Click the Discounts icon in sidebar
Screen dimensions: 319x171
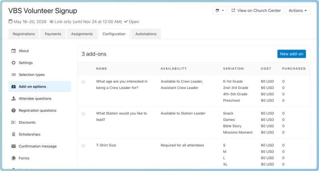tap(14, 122)
